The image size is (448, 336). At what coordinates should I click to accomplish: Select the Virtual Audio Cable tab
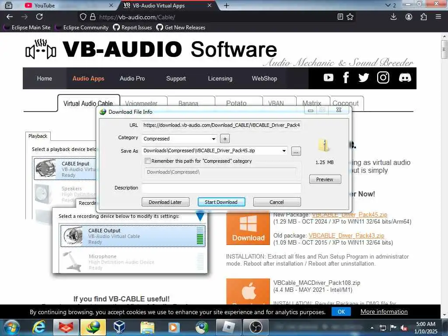tap(88, 103)
